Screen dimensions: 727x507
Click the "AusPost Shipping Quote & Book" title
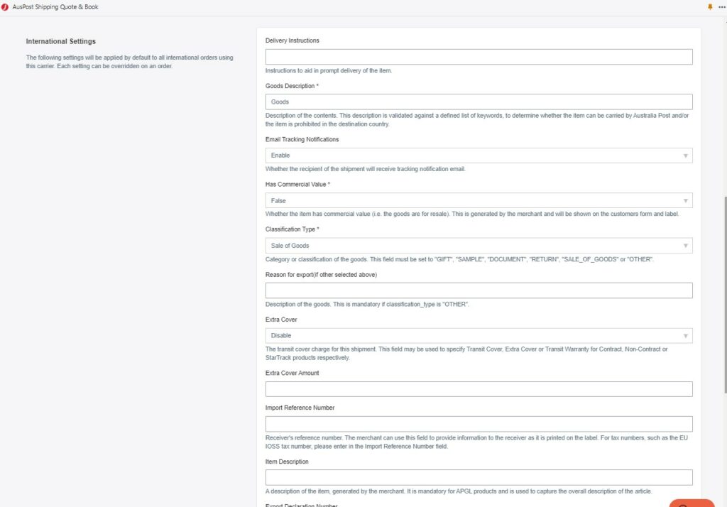[x=55, y=7]
